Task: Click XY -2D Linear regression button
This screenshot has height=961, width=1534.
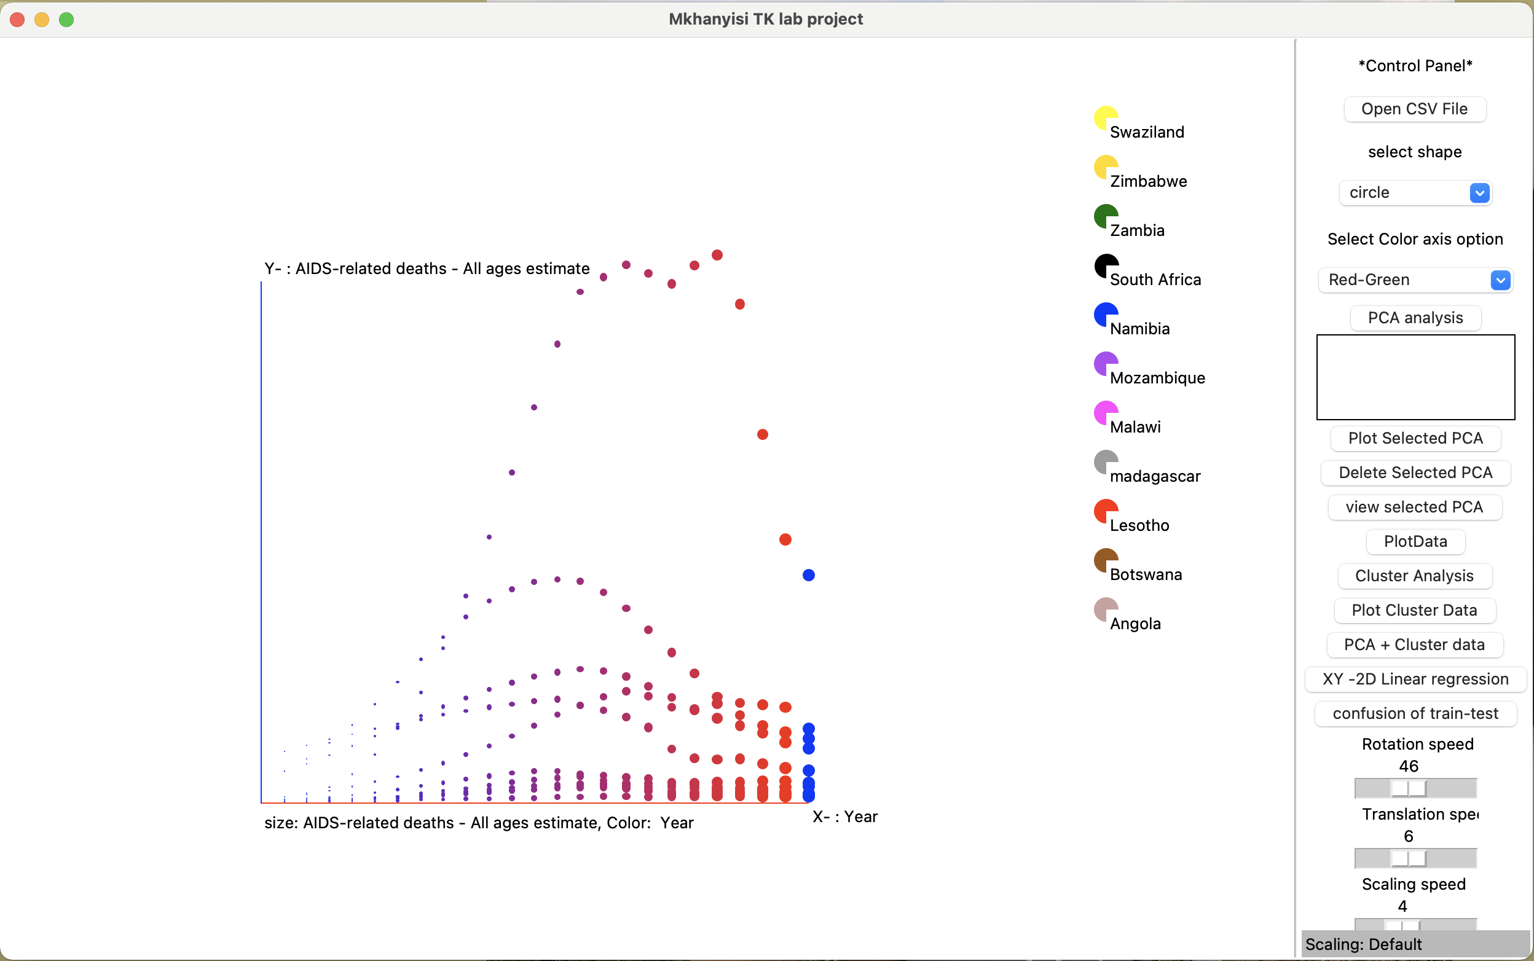Action: 1415,679
